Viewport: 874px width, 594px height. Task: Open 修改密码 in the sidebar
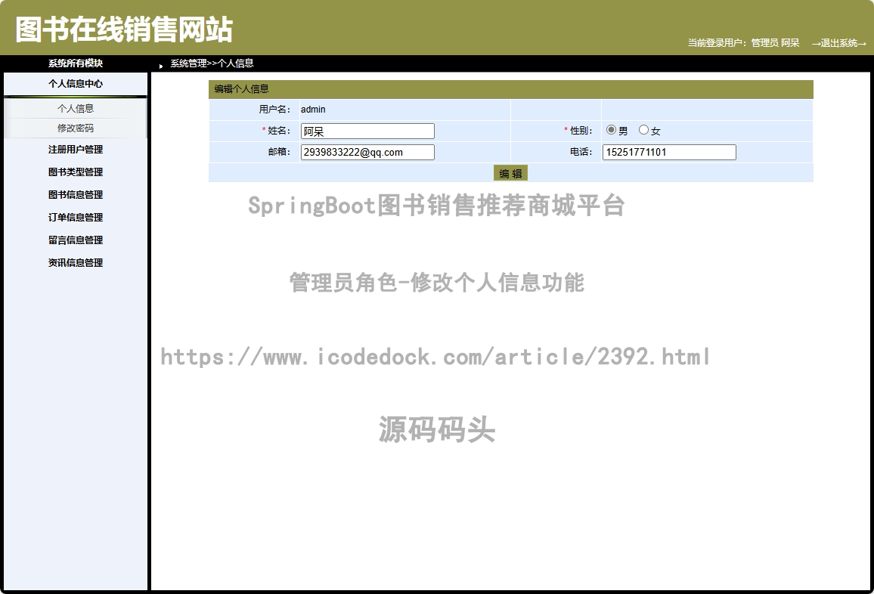[76, 128]
